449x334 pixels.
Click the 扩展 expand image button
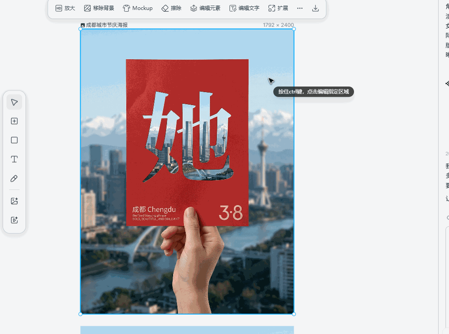tap(278, 8)
